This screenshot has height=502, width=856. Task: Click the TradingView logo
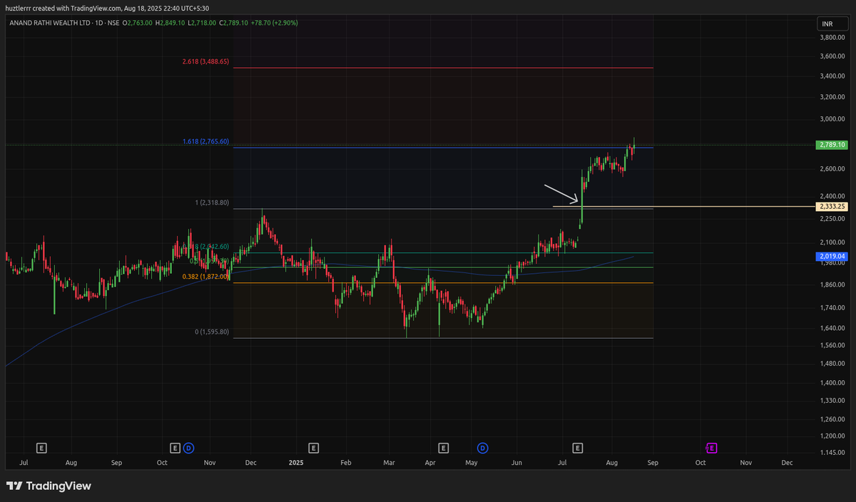[x=49, y=486]
